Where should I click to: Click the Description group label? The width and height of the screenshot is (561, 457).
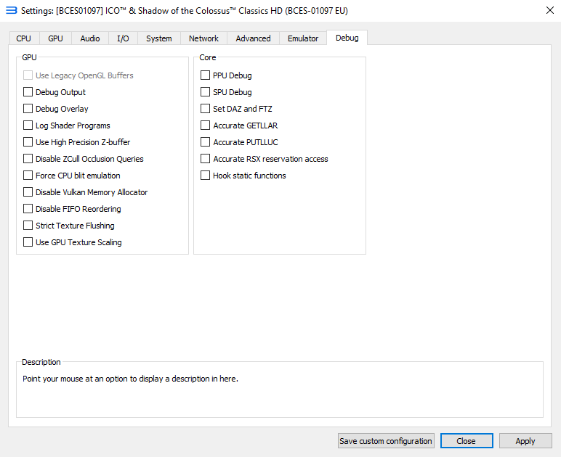41,362
